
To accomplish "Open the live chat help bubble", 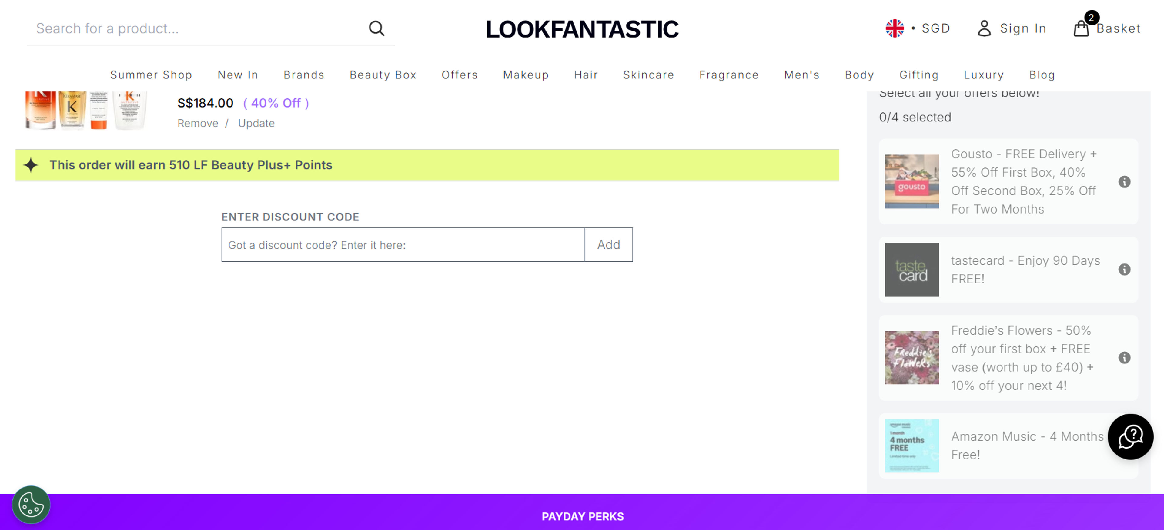I will [1130, 436].
